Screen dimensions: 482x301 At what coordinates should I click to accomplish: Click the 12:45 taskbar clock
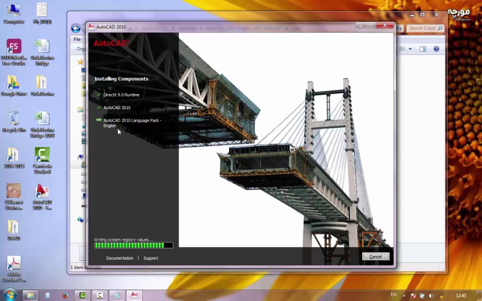point(461,296)
